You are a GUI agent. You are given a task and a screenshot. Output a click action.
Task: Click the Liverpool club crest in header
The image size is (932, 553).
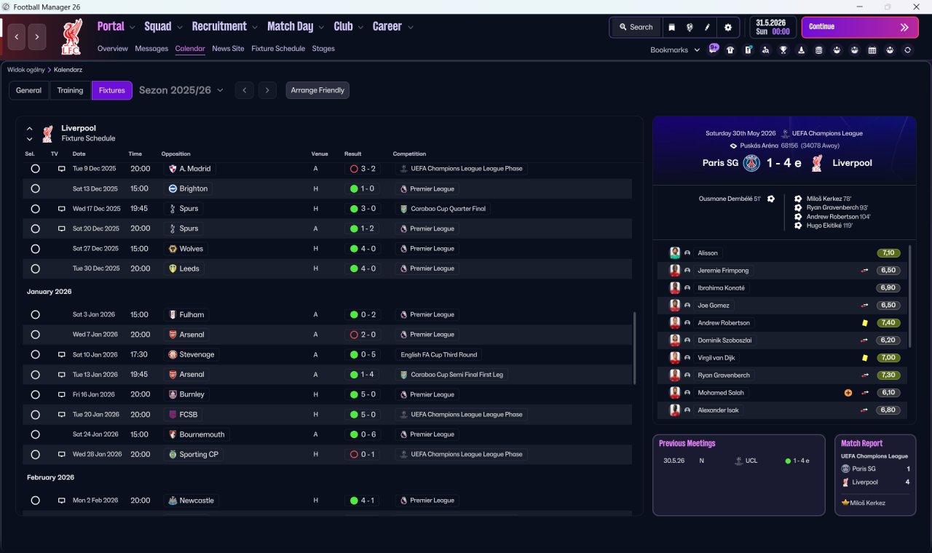pos(72,37)
